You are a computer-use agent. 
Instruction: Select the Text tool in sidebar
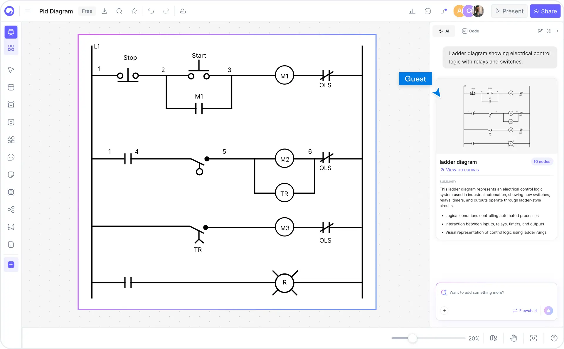tap(11, 192)
